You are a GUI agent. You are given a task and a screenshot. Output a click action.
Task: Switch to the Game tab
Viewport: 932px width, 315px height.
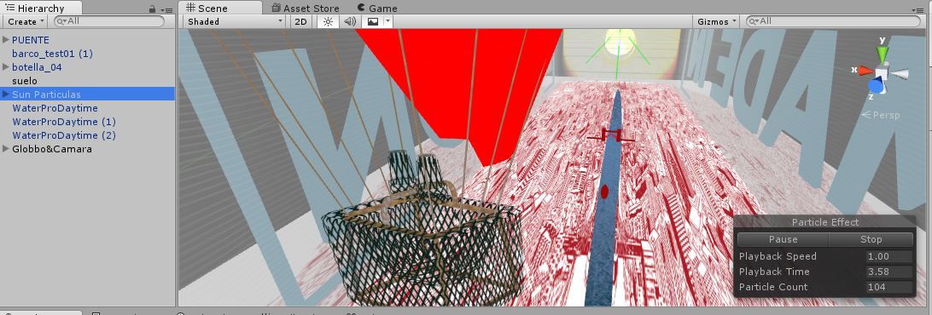coord(377,9)
